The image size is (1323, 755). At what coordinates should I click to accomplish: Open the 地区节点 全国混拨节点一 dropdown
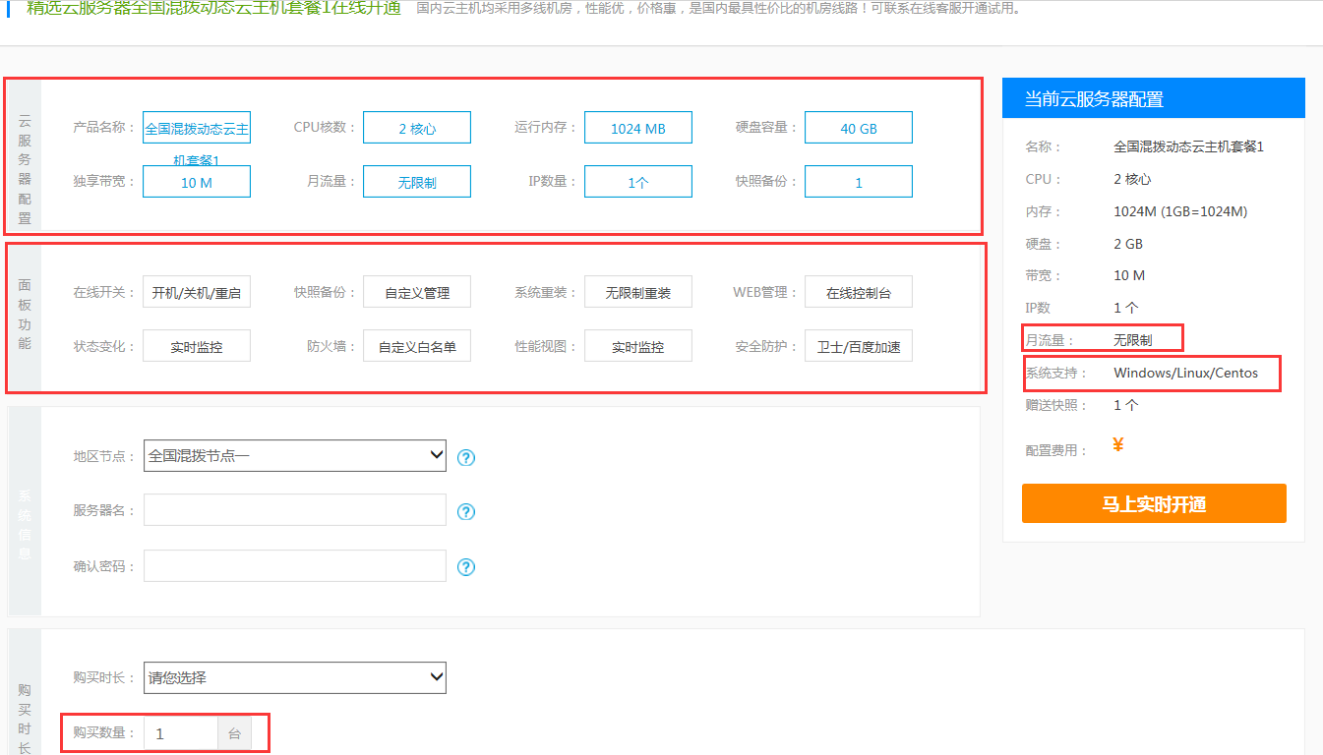point(295,455)
